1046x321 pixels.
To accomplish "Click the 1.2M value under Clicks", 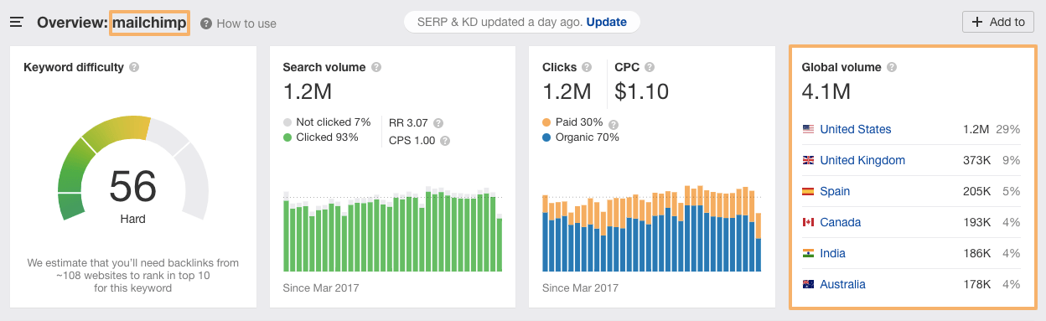I will click(567, 91).
